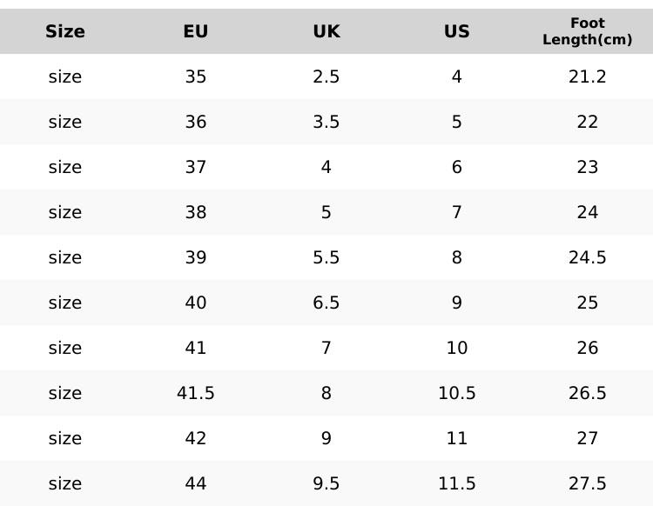Viewport: 653px width, 506px height.
Task: Click foot length 27.5 value
Action: click(x=587, y=483)
